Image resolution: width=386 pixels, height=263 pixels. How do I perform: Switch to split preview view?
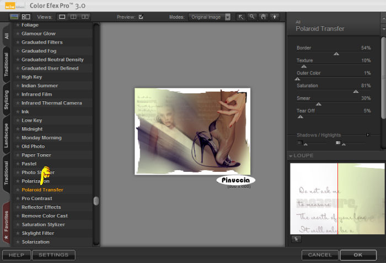[73, 17]
